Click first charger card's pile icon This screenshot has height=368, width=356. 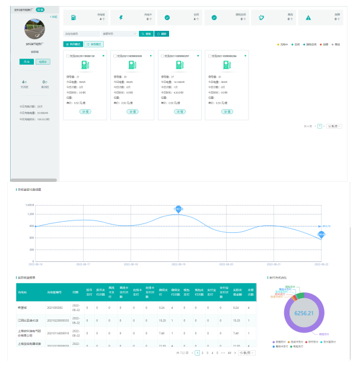pos(84,66)
